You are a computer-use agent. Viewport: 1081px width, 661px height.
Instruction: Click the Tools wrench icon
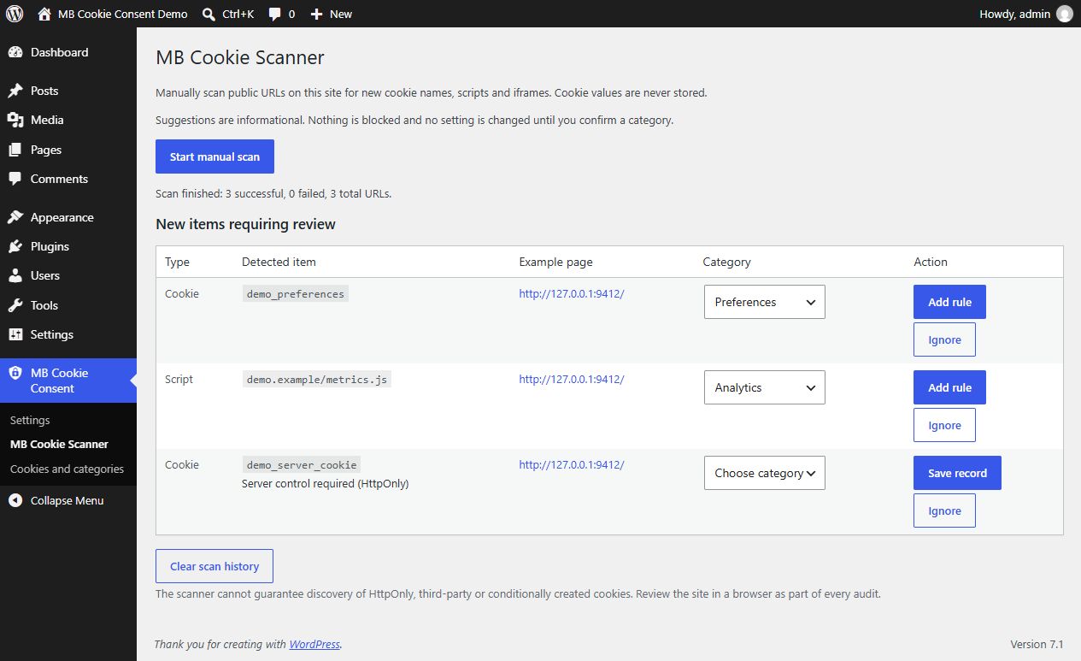(15, 305)
